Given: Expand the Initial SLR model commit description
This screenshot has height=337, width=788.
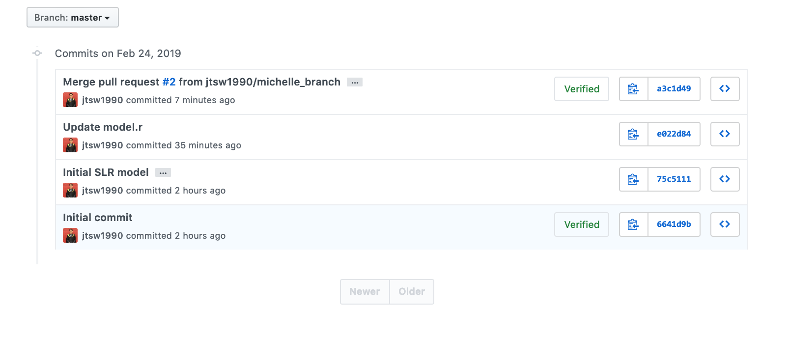Looking at the screenshot, I should point(163,172).
